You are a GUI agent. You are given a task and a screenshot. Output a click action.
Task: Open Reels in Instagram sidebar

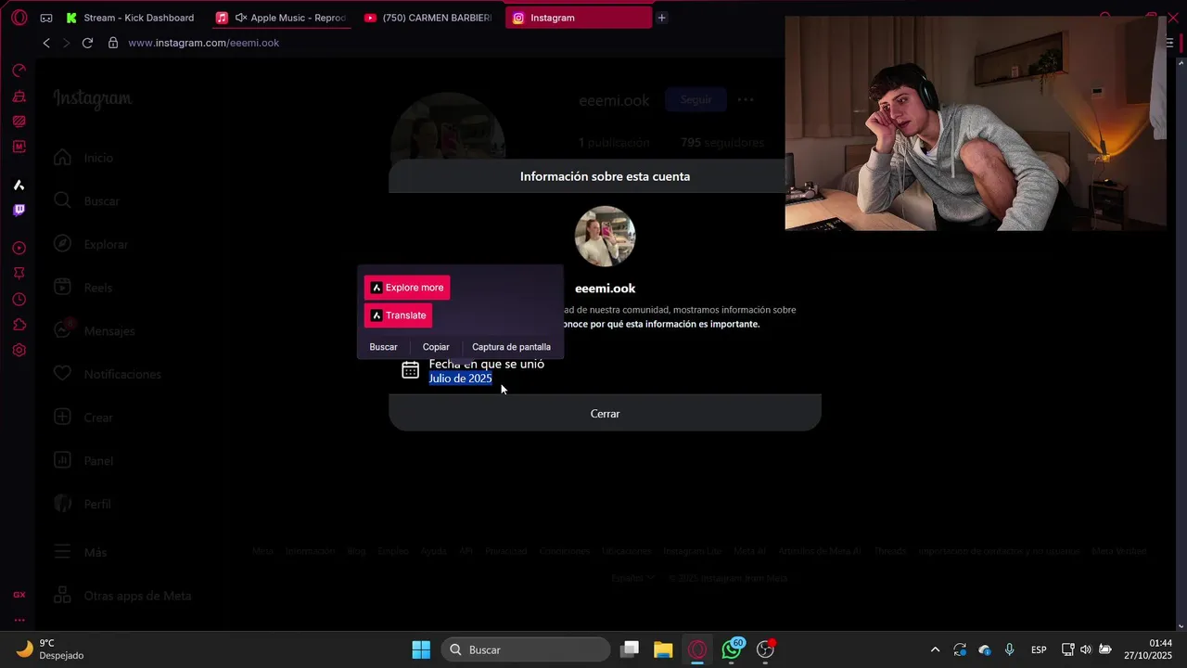point(83,288)
